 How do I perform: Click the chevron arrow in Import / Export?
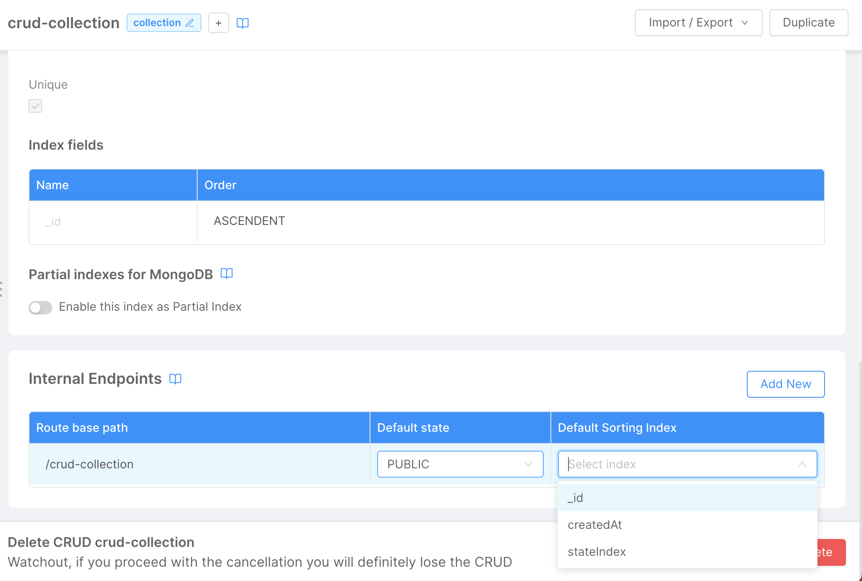click(745, 23)
